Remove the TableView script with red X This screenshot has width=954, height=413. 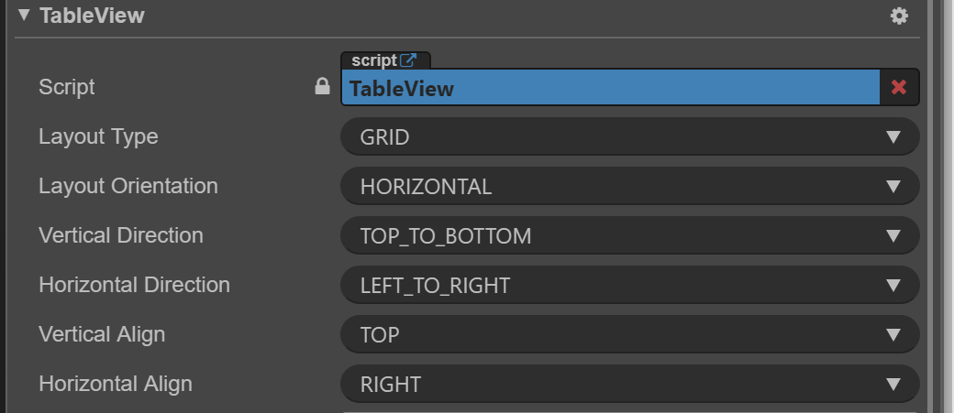[x=899, y=88]
